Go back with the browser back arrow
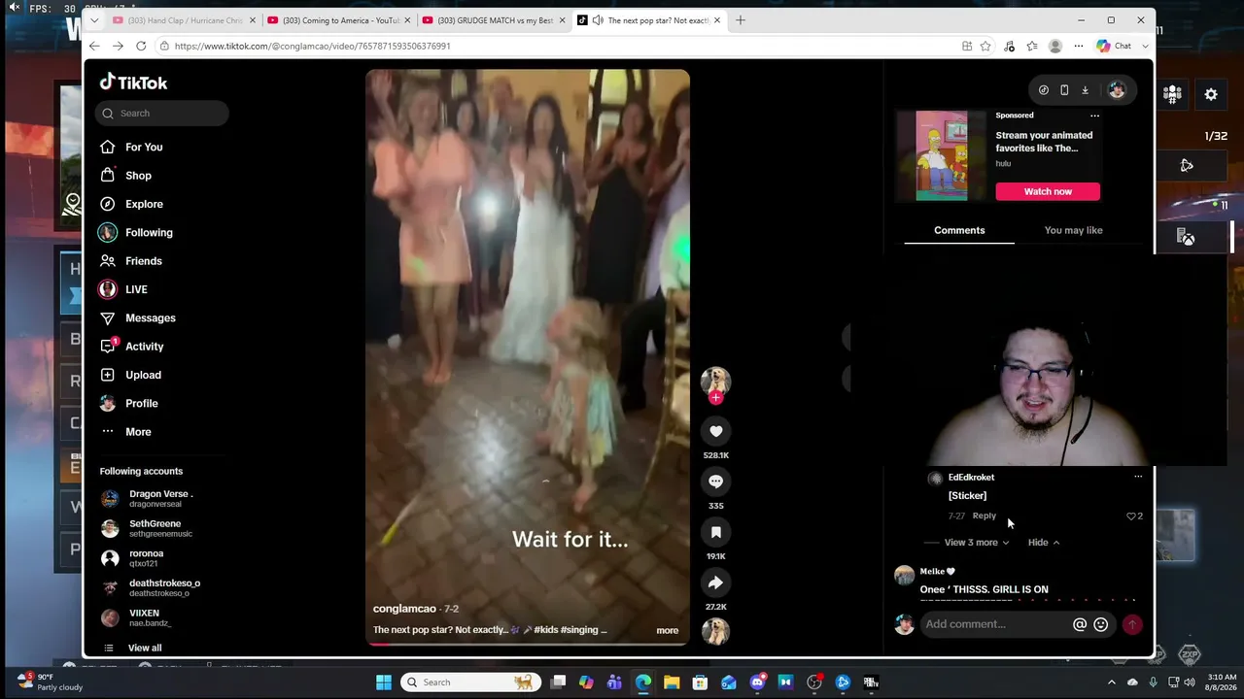1244x699 pixels. pos(94,46)
